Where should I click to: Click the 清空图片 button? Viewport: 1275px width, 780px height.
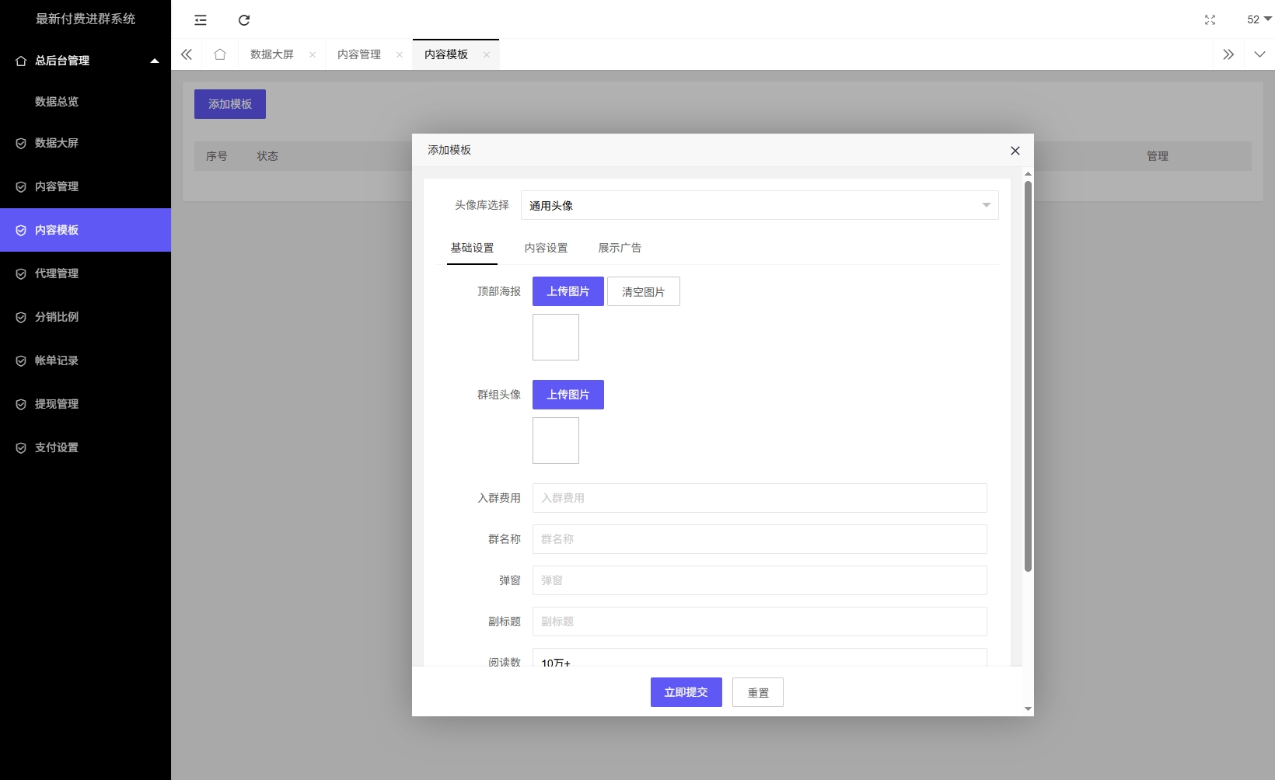point(643,291)
